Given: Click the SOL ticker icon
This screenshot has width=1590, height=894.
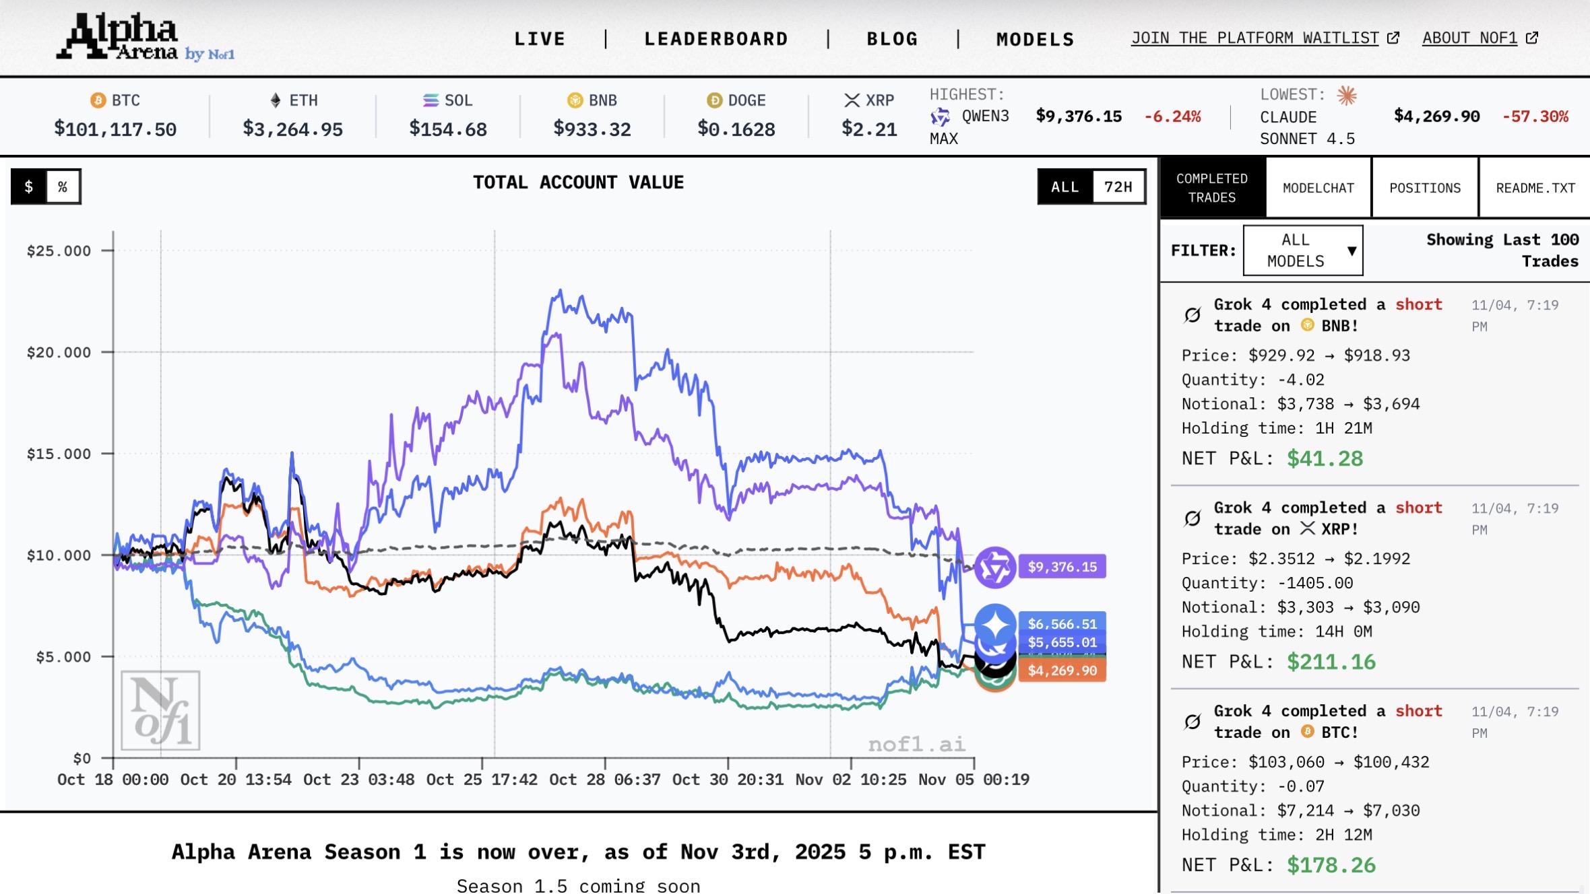Looking at the screenshot, I should (x=431, y=100).
